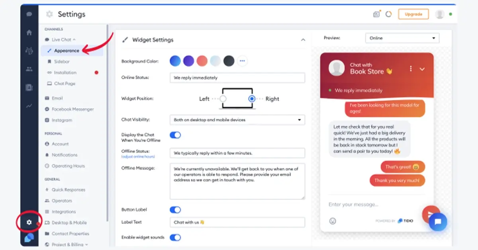The width and height of the screenshot is (478, 250).
Task: Toggle the Button Label switch
Action: point(175,210)
